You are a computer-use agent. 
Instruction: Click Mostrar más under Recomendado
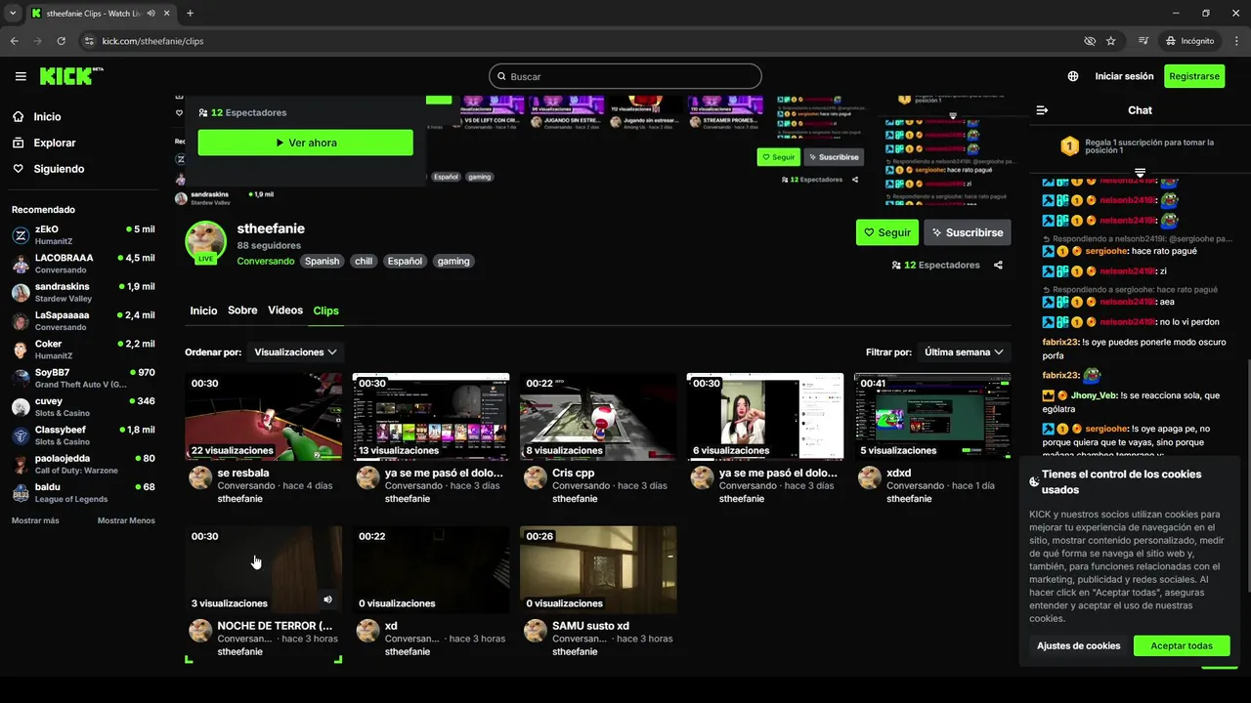[35, 520]
